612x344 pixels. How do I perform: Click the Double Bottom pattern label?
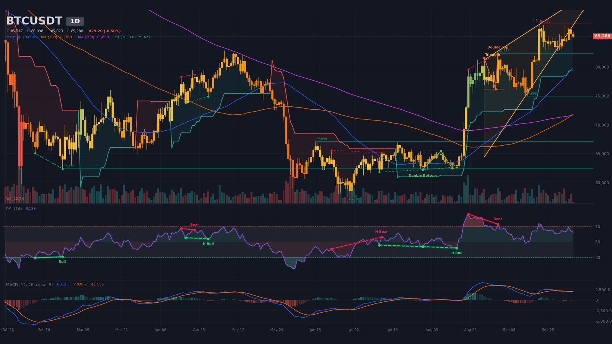point(423,176)
